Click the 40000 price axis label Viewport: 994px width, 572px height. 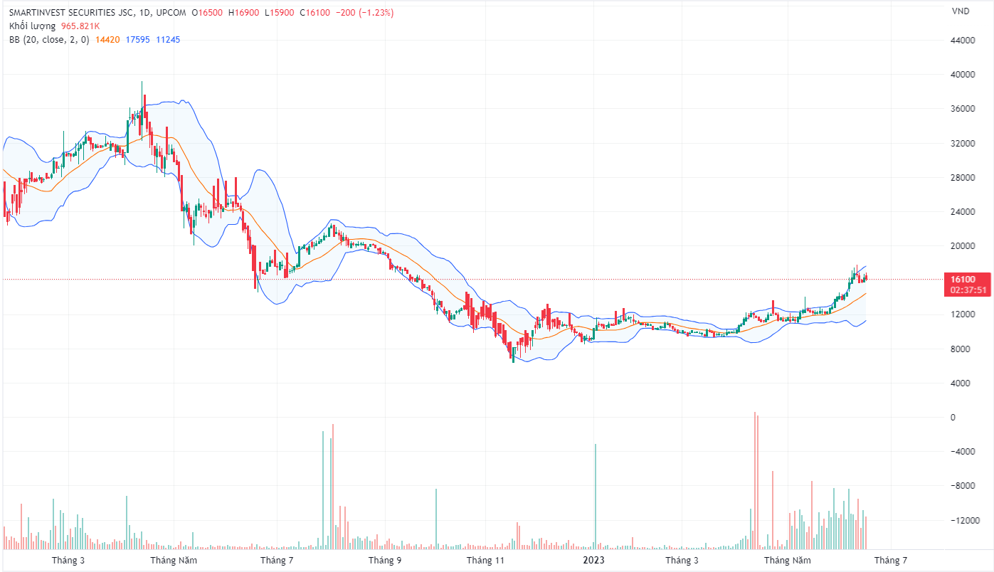click(963, 75)
